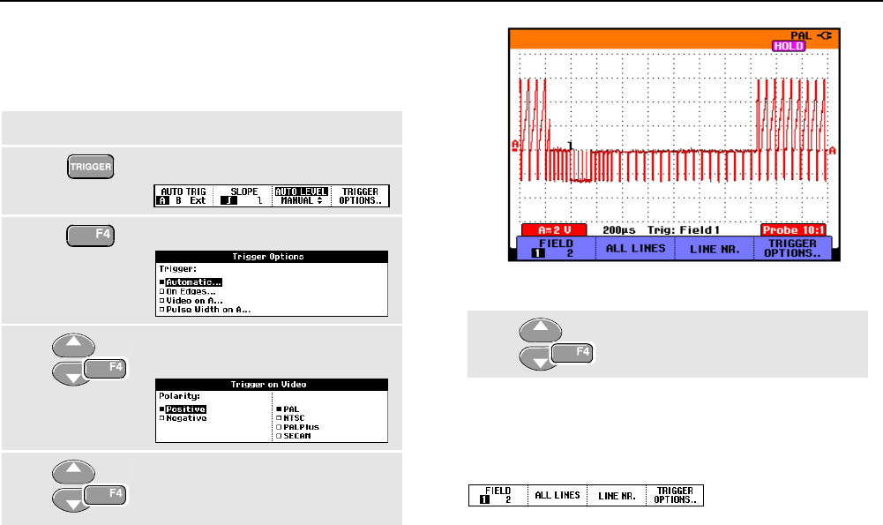Select source A under AUTO TRIG

coord(162,200)
